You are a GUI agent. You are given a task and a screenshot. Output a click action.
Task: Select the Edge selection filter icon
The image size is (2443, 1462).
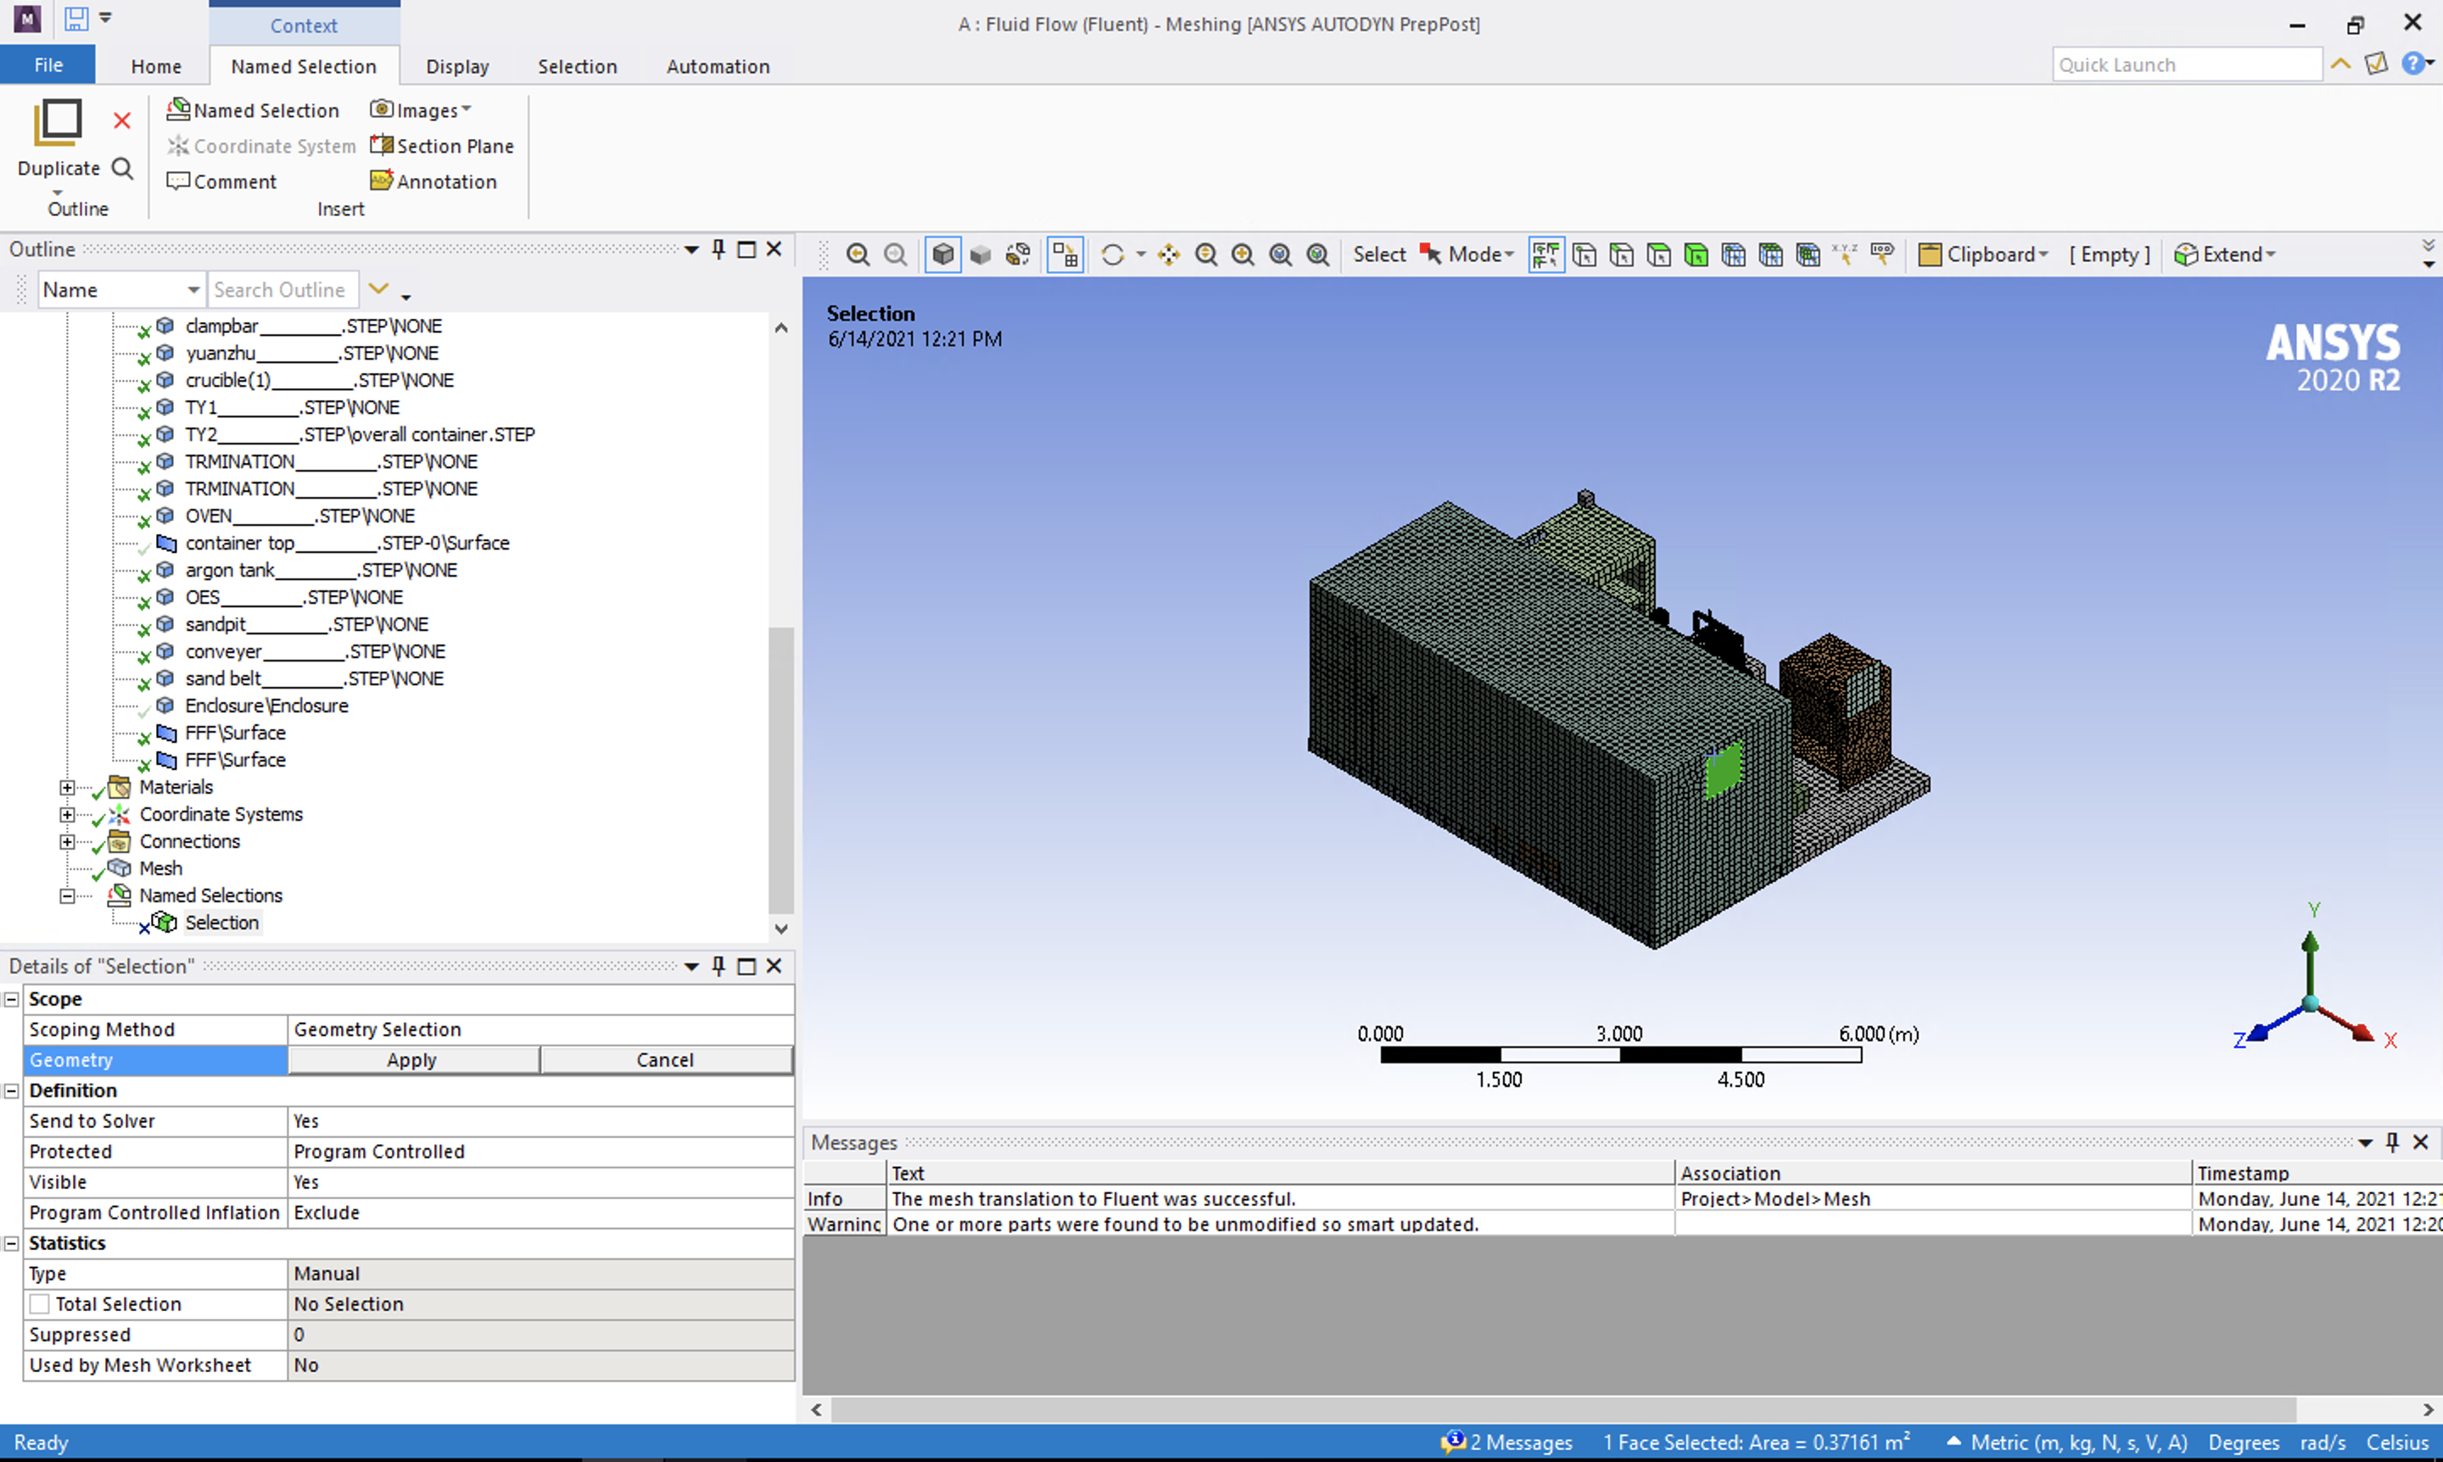click(x=1622, y=254)
